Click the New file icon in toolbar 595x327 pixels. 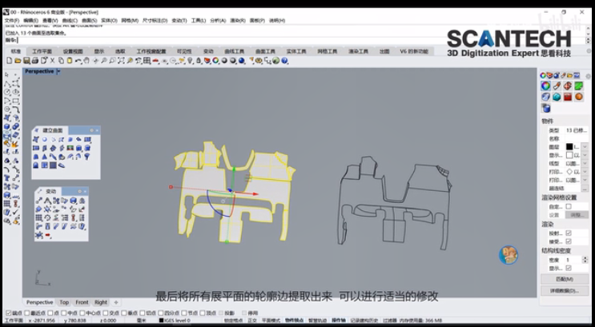click(x=8, y=61)
